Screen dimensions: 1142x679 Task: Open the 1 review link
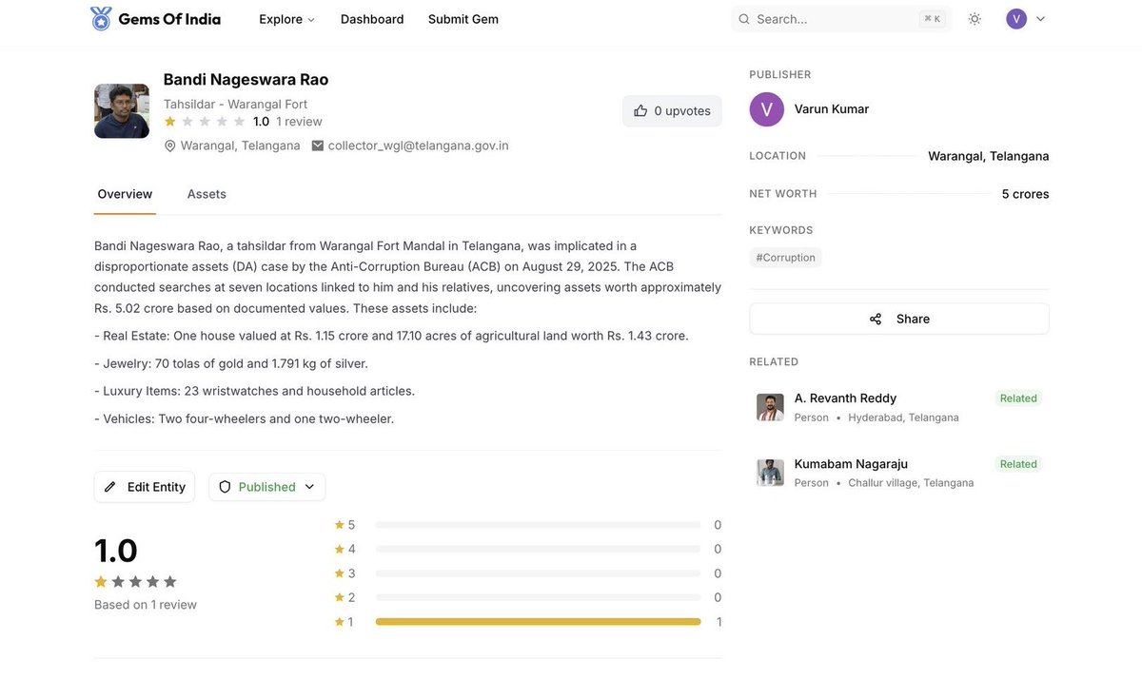(299, 122)
